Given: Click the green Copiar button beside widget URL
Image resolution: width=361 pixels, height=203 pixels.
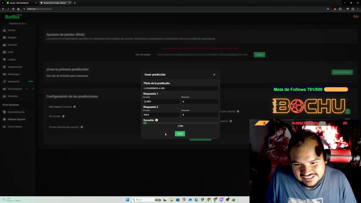Looking at the screenshot, I should 259,55.
